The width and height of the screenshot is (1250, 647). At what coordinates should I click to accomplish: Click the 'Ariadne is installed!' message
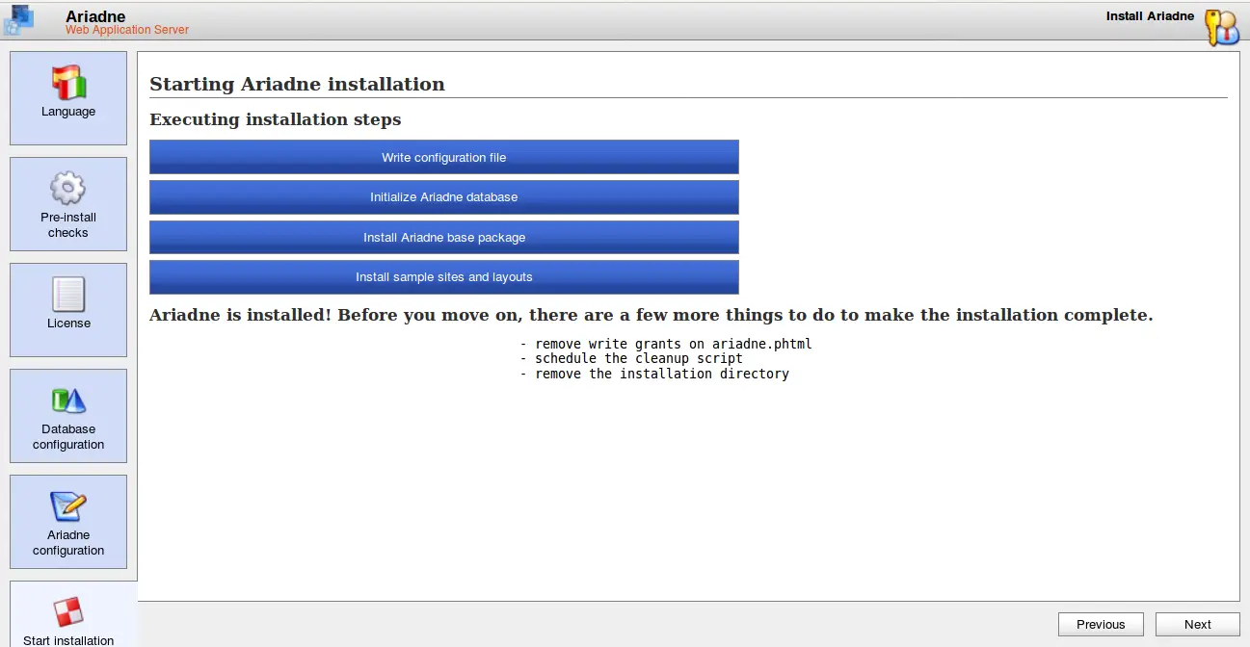[x=652, y=315]
